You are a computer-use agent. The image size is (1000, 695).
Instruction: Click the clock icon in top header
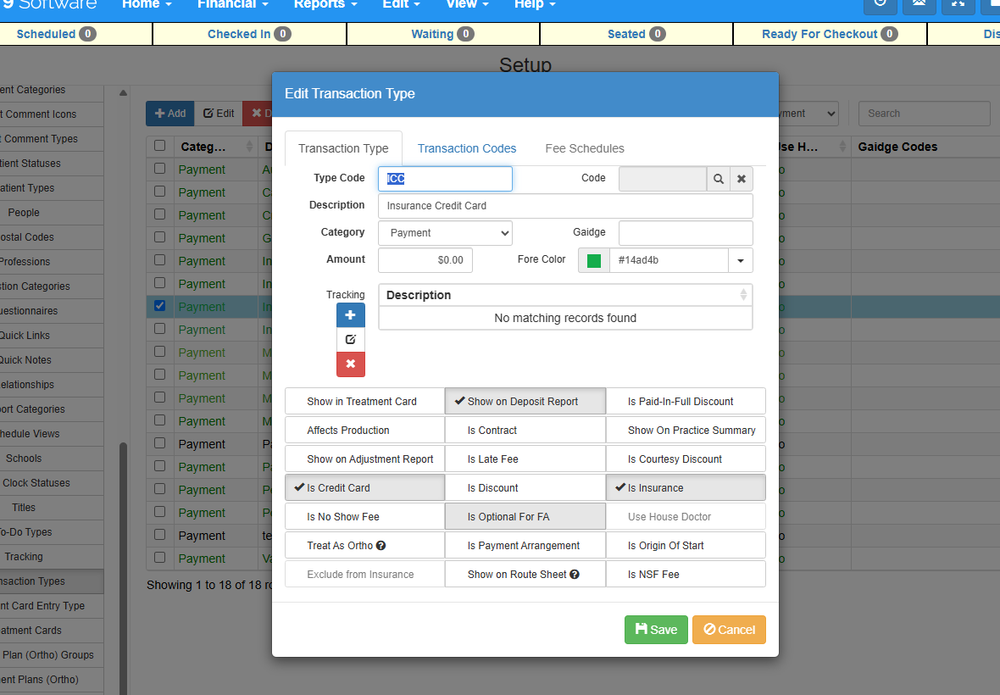(881, 4)
